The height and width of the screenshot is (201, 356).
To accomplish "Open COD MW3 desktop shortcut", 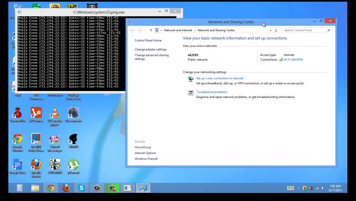I will click(x=55, y=167).
